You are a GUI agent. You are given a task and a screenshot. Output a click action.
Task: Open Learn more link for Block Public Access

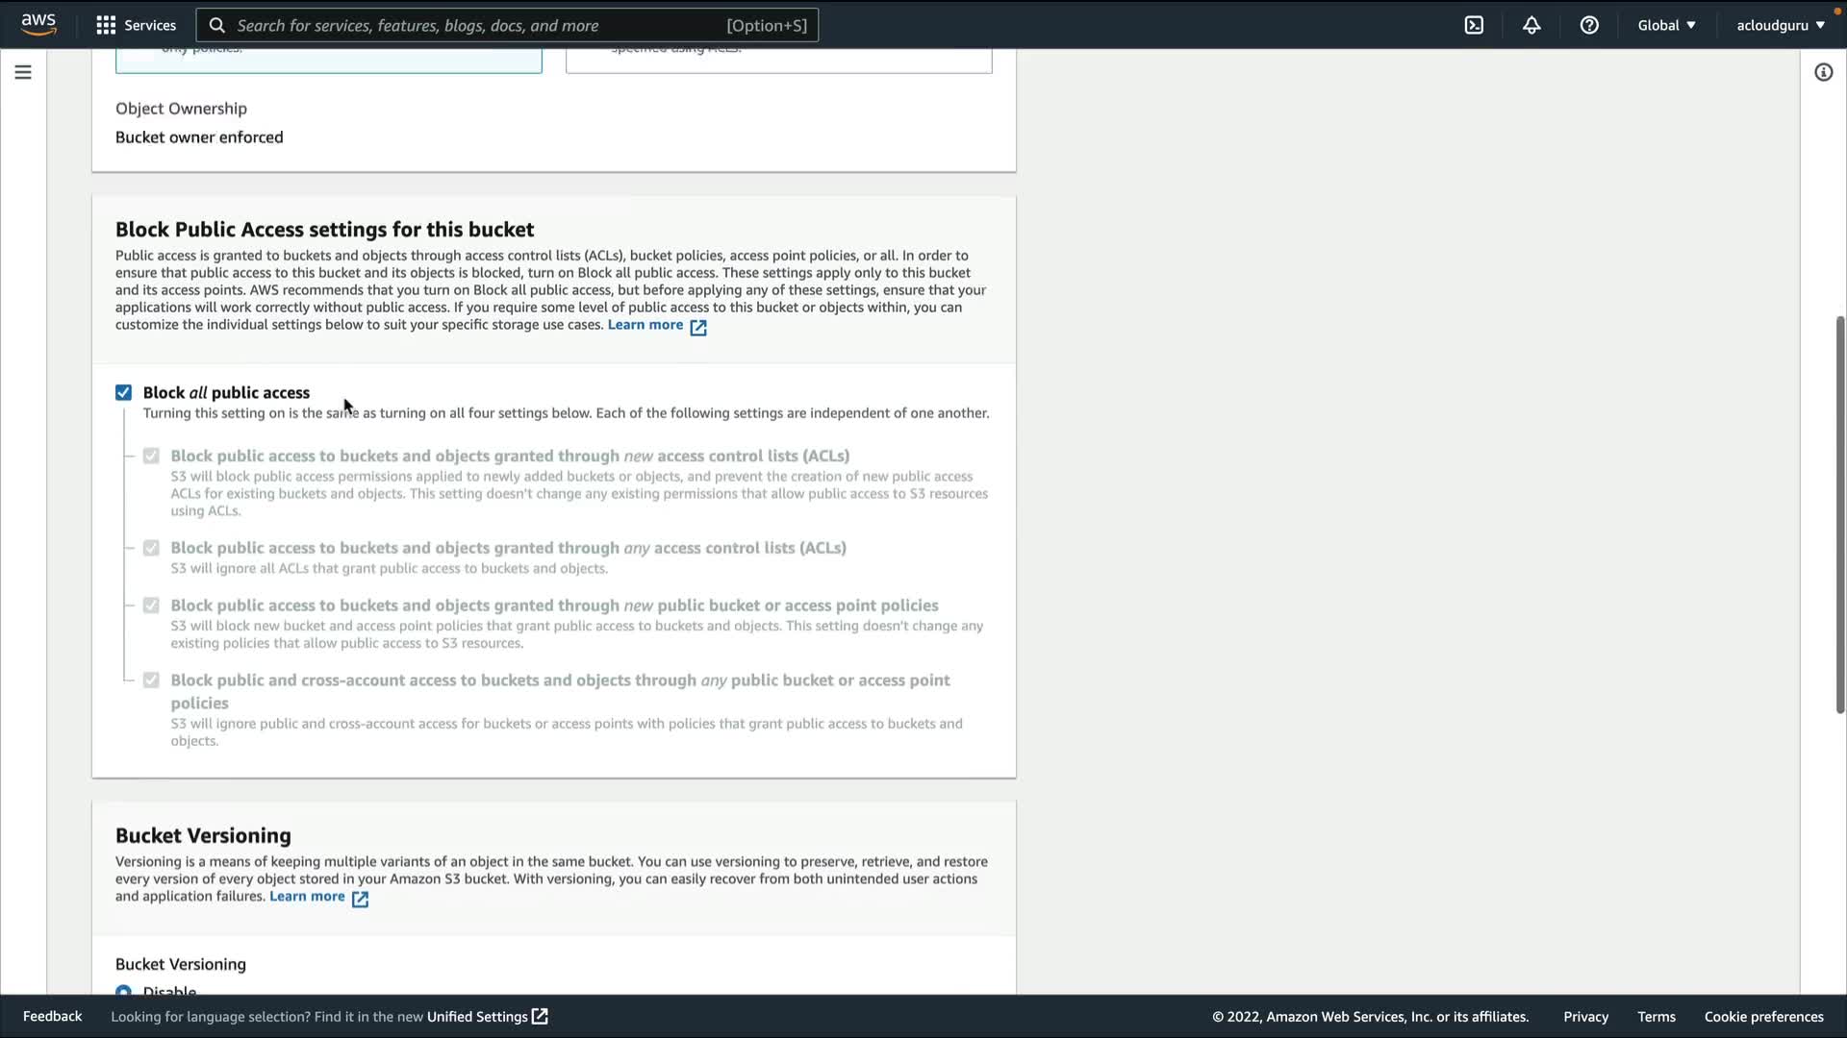[x=645, y=325]
